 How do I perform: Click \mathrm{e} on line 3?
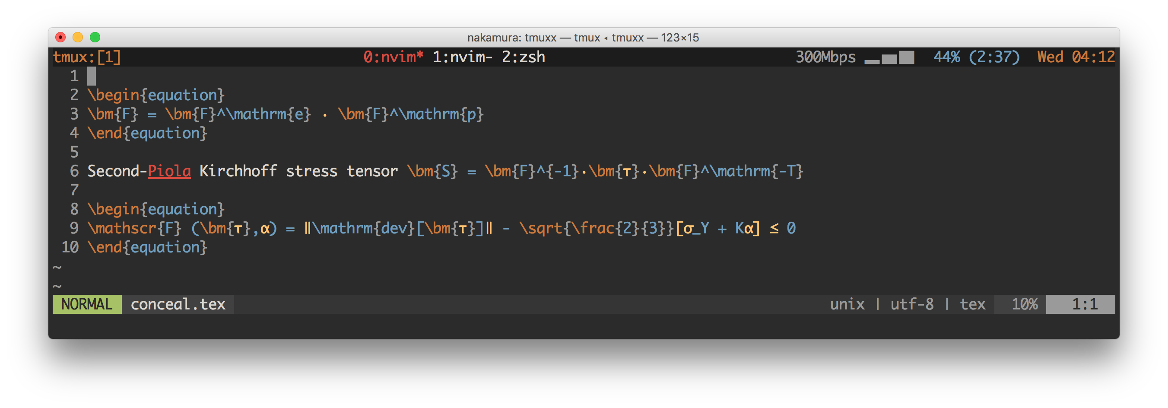268,115
